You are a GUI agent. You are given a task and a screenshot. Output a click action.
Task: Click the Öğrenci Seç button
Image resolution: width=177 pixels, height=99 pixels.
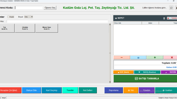tap(50, 8)
